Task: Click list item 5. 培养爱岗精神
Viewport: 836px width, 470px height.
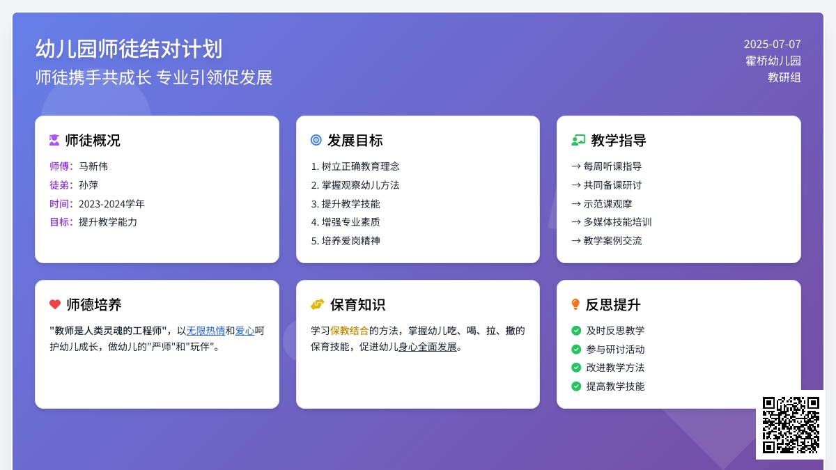Action: point(346,241)
